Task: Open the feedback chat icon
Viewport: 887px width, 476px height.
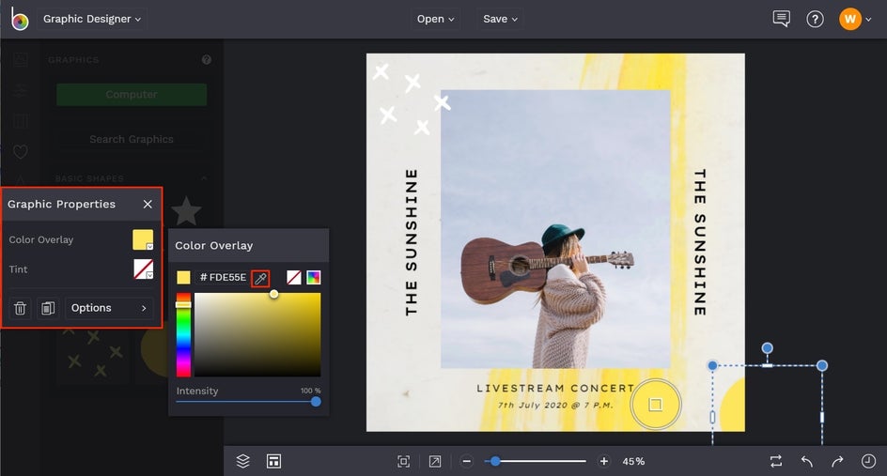Action: point(781,19)
